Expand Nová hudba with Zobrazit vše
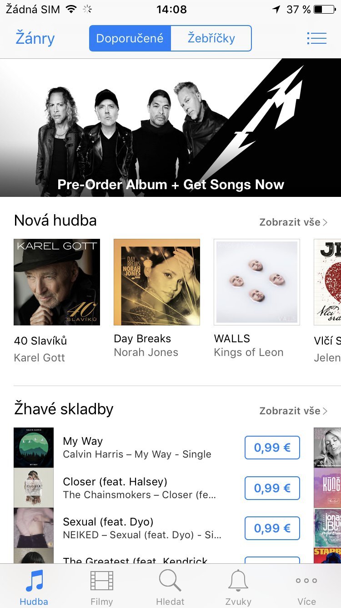This screenshot has height=608, width=341. pos(293,222)
